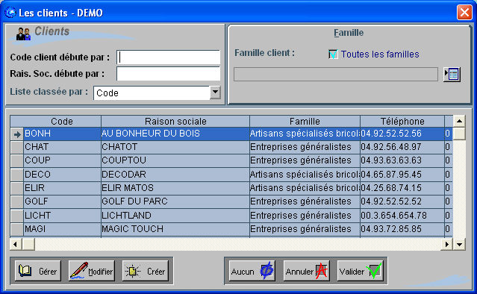Click the Créer sparkle icon button
The height and width of the screenshot is (294, 477).
(145, 271)
